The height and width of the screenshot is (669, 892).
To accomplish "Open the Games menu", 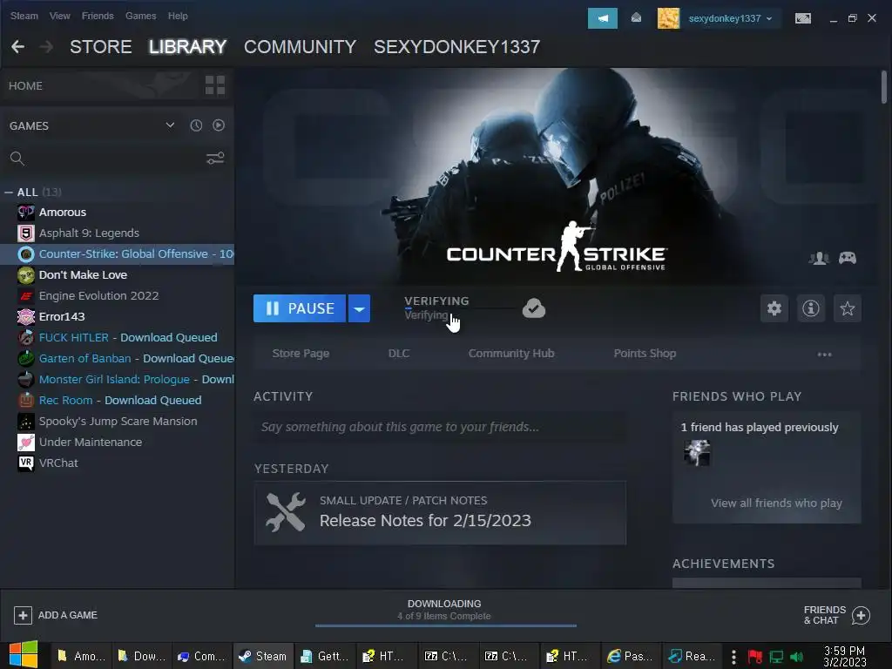I will [x=140, y=16].
